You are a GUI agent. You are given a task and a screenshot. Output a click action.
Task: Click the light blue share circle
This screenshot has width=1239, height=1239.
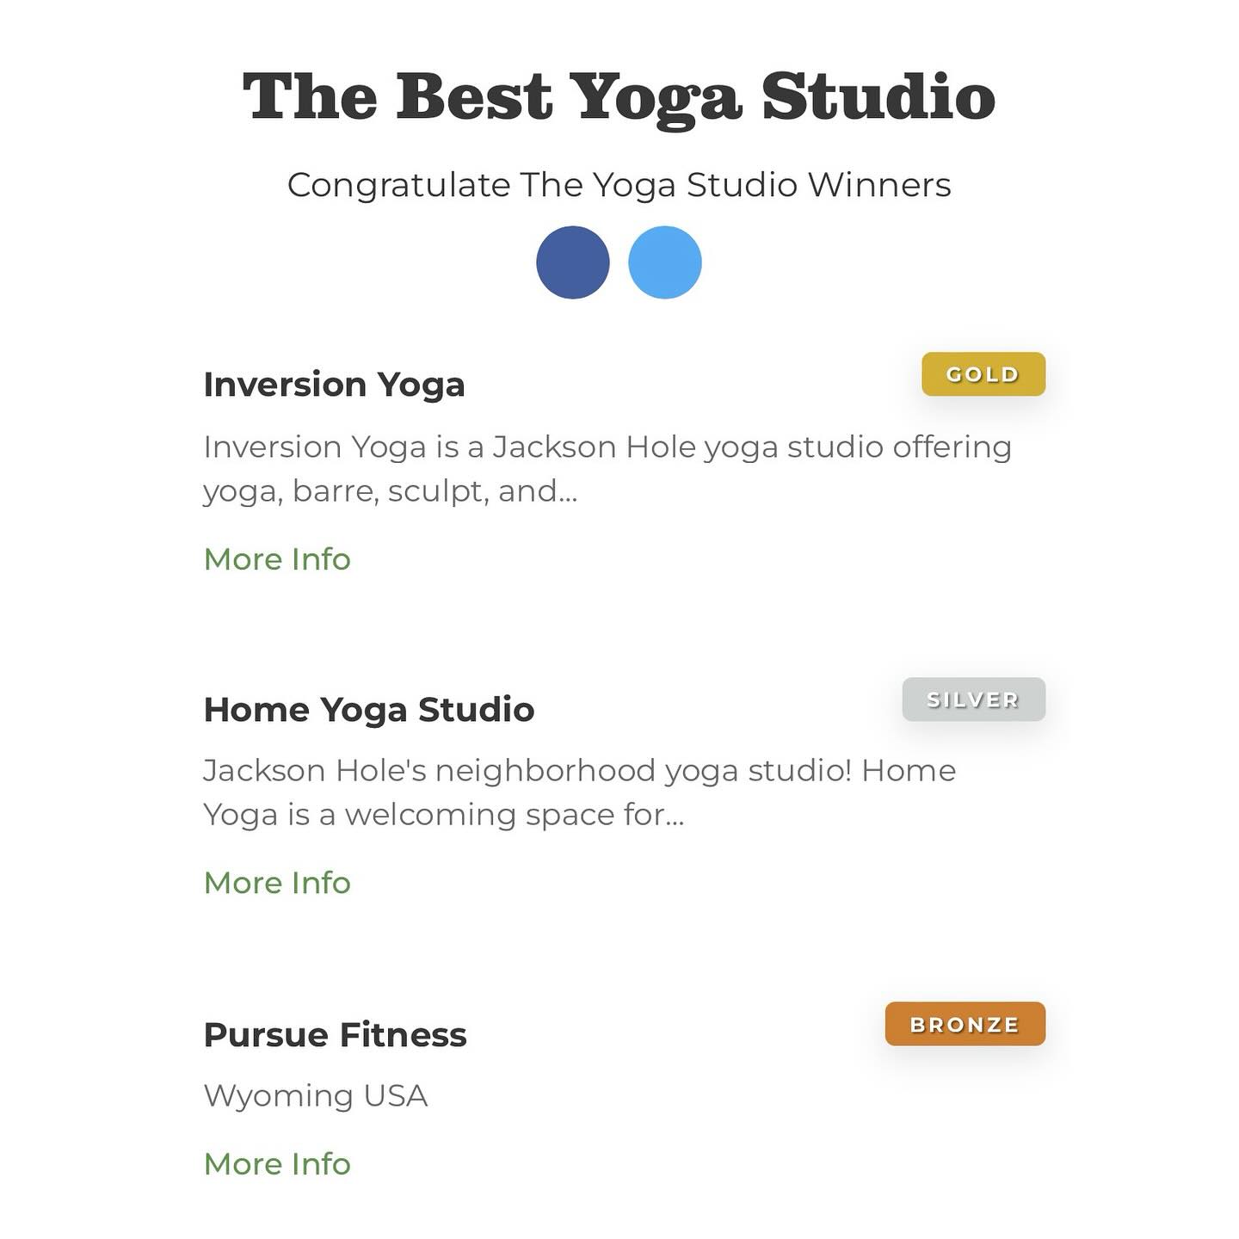pyautogui.click(x=665, y=262)
